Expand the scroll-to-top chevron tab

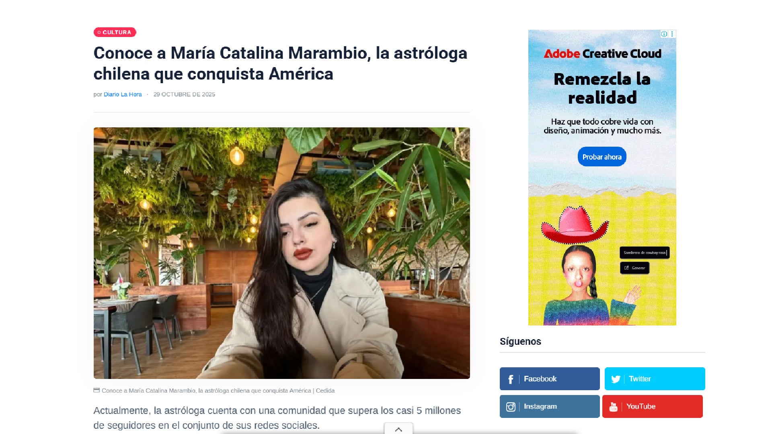pyautogui.click(x=398, y=429)
